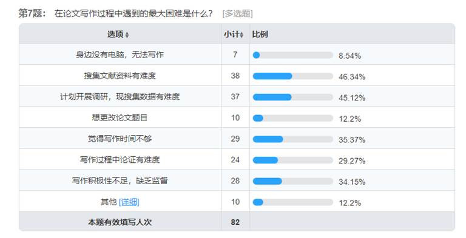Click the 写作过程中论证有难度 option
The image size is (466, 238).
tap(120, 160)
